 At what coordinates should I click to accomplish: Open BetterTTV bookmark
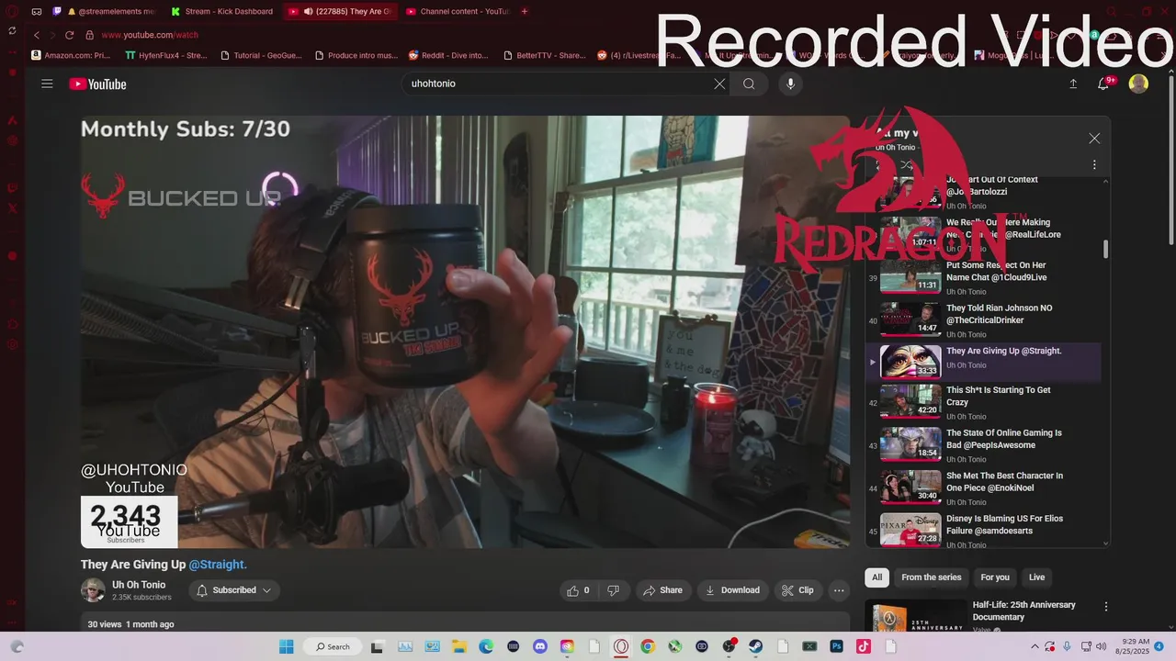click(544, 55)
